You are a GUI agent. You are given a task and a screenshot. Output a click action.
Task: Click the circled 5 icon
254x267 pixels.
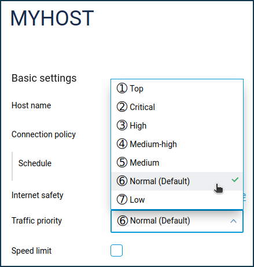122,162
